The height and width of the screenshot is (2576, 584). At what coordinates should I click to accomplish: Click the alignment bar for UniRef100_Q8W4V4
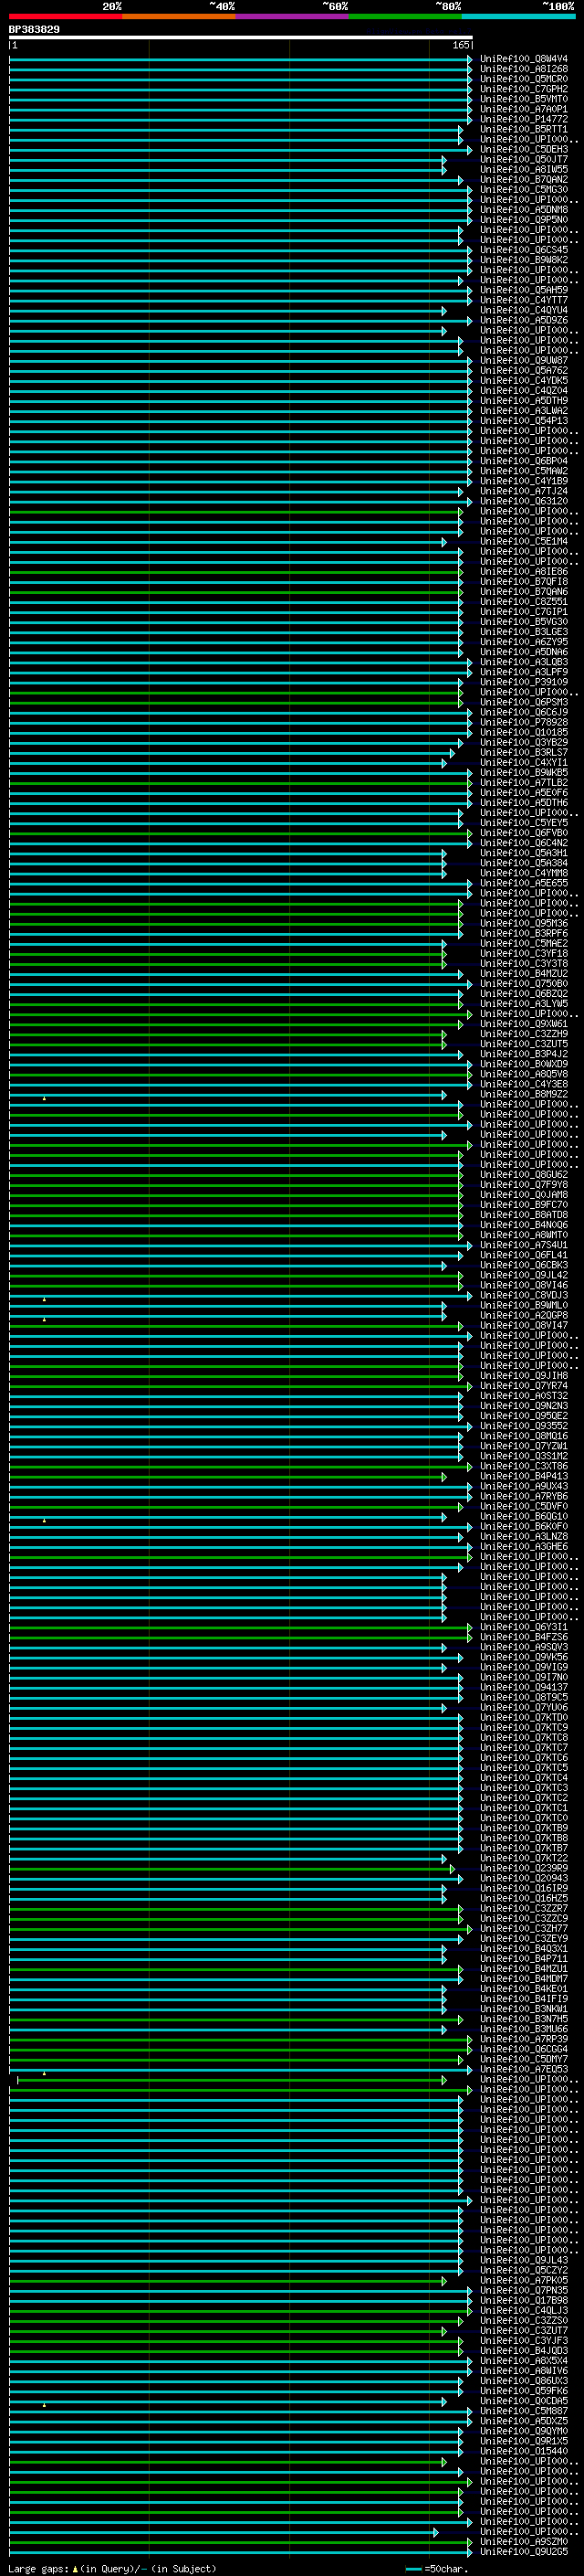[x=241, y=59]
